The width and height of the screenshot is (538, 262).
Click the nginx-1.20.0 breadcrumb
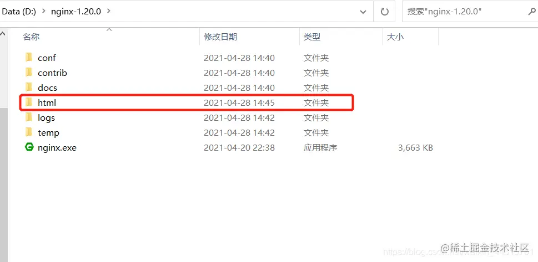pos(76,11)
